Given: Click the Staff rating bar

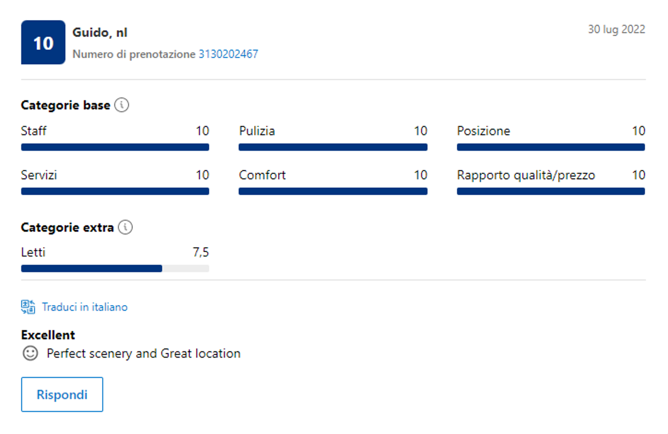Looking at the screenshot, I should [x=115, y=147].
